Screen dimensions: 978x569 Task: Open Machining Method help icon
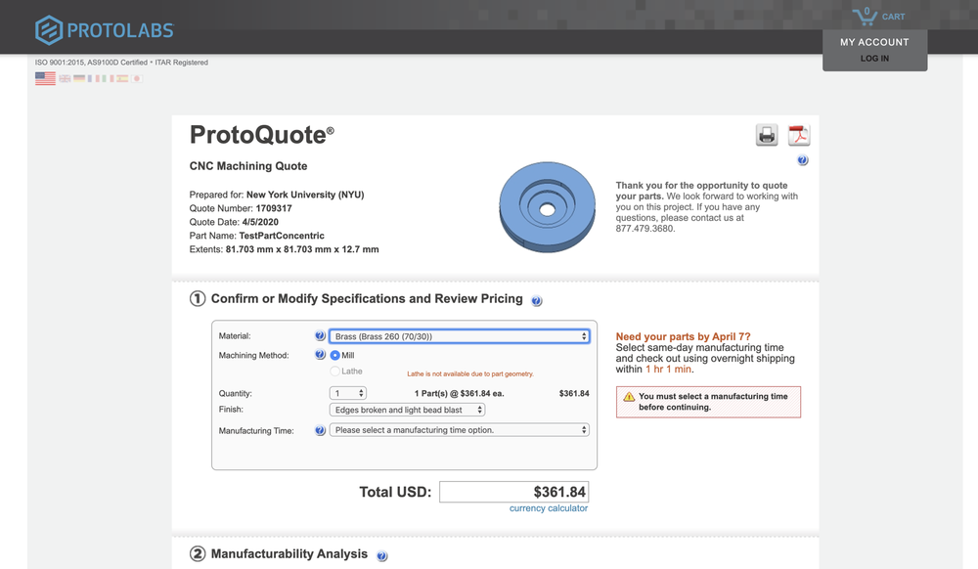point(320,355)
